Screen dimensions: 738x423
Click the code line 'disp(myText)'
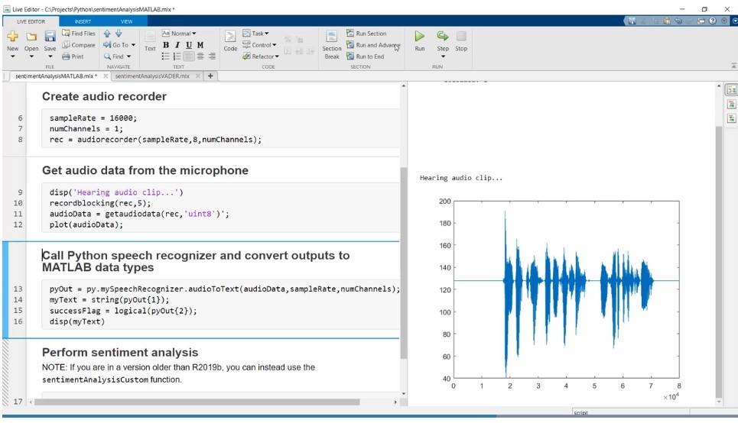(77, 321)
